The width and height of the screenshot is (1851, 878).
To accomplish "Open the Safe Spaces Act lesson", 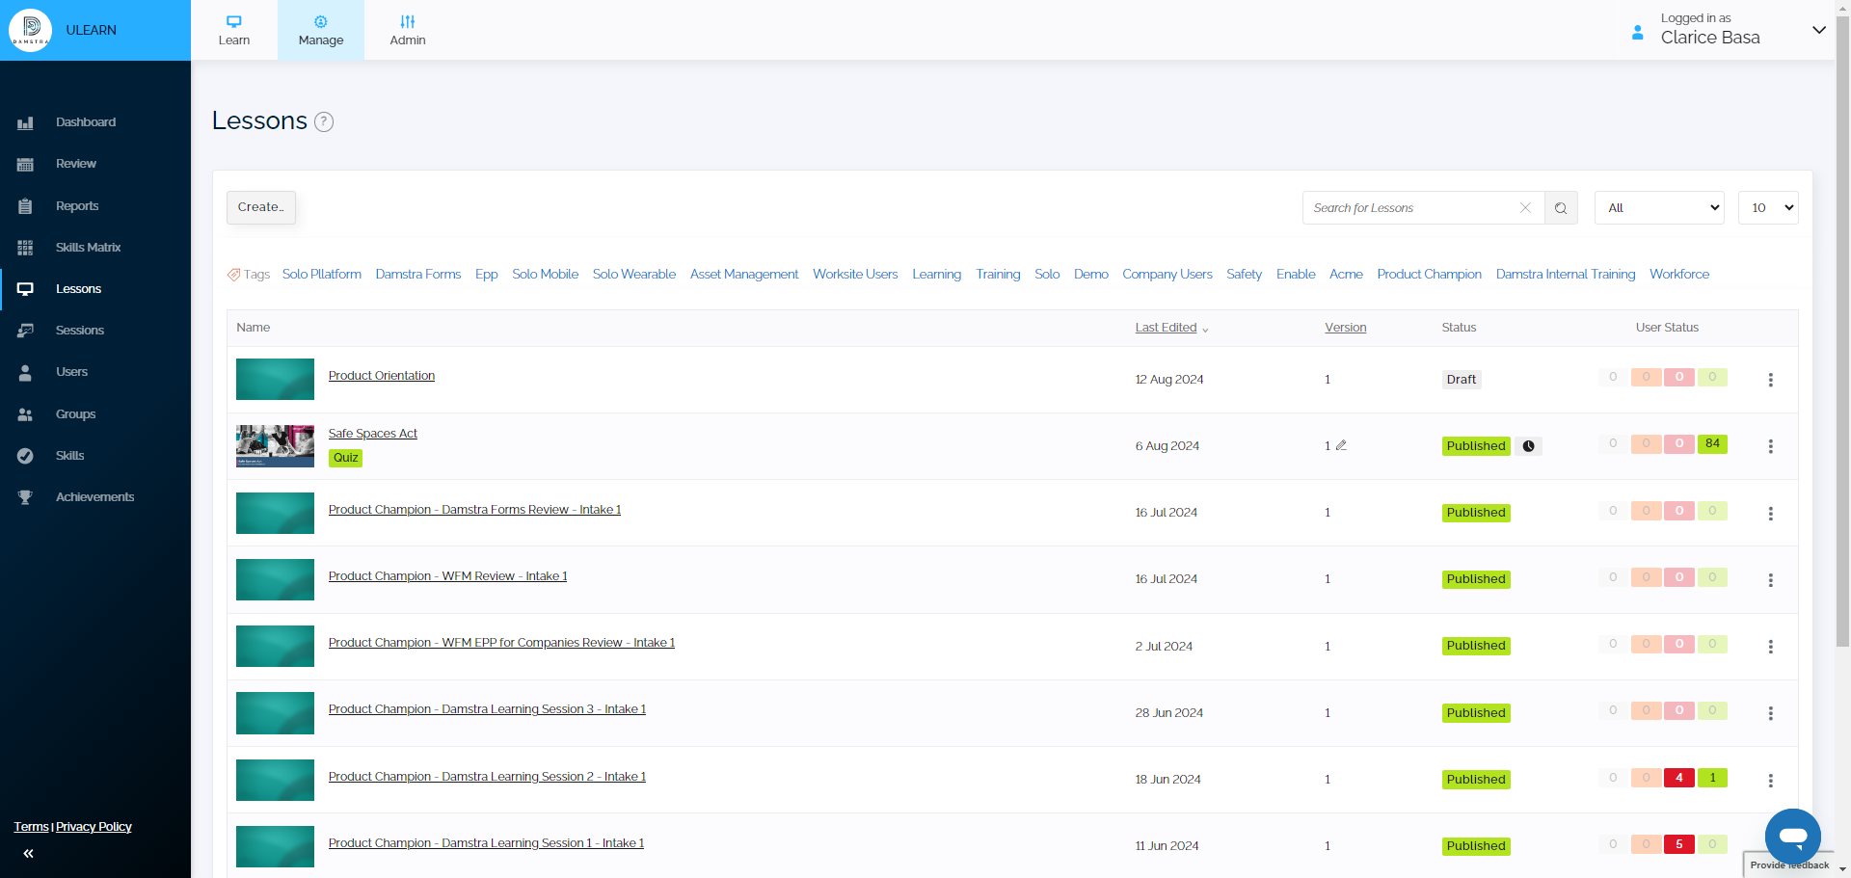I will (x=373, y=434).
